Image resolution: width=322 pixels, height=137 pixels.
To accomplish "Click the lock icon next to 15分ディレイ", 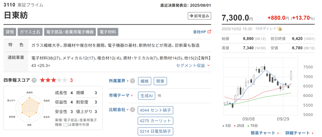I will [x=279, y=28].
